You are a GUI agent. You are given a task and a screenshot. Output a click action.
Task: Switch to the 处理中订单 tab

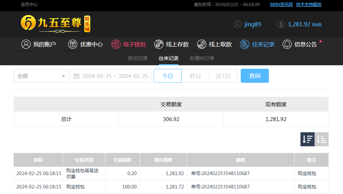tap(202, 58)
